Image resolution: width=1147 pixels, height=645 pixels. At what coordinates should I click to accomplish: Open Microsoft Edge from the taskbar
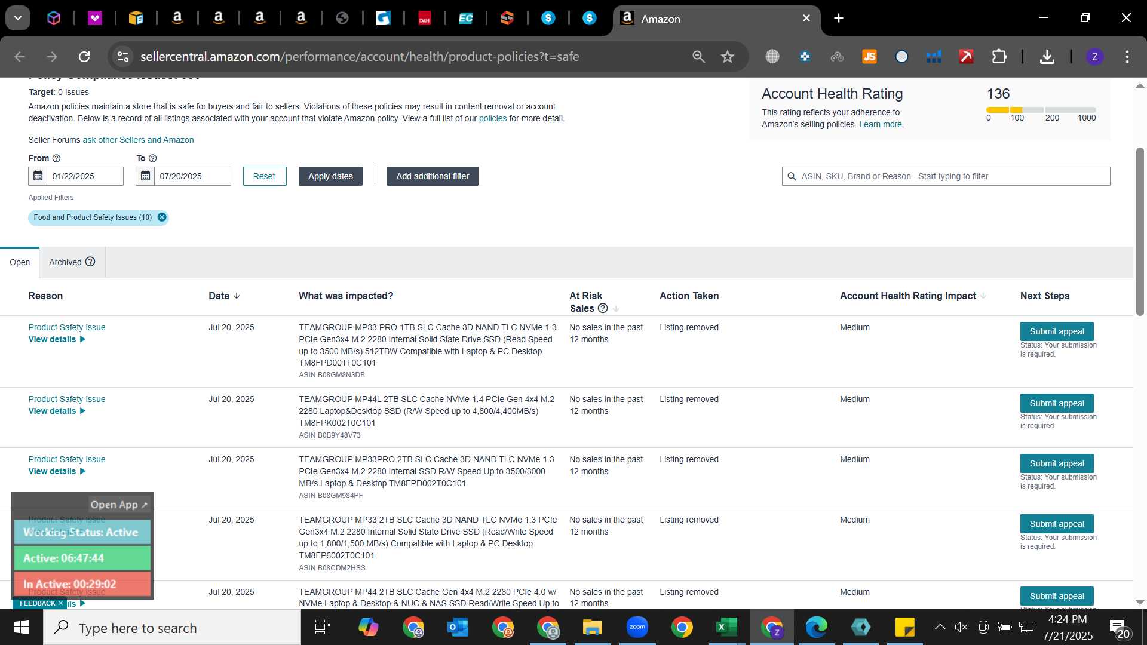816,628
